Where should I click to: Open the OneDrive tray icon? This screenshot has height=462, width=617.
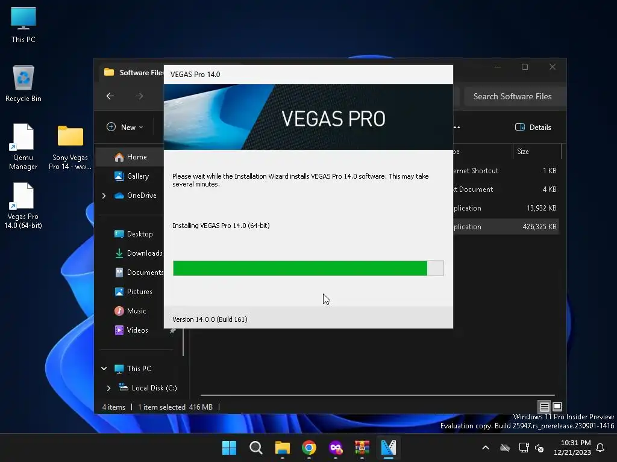(505, 448)
